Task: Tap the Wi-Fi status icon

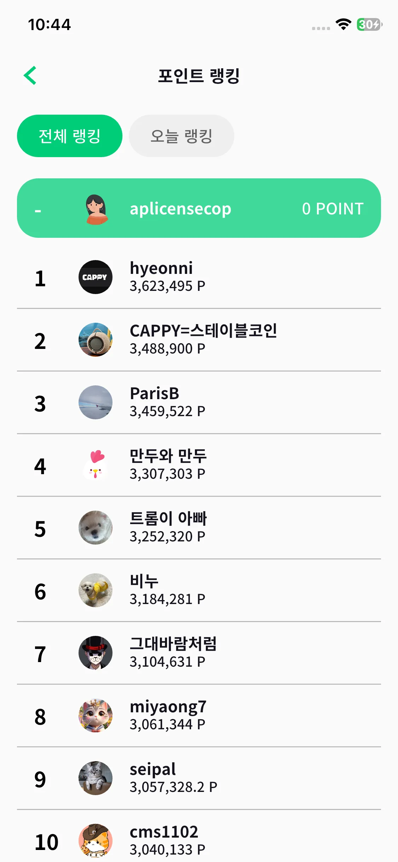Action: (343, 24)
